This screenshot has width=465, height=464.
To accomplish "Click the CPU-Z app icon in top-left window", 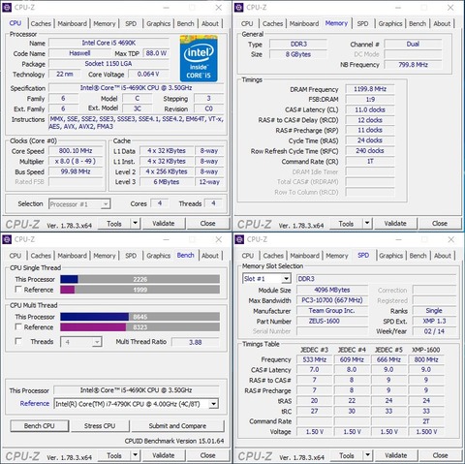I will tap(7, 7).
